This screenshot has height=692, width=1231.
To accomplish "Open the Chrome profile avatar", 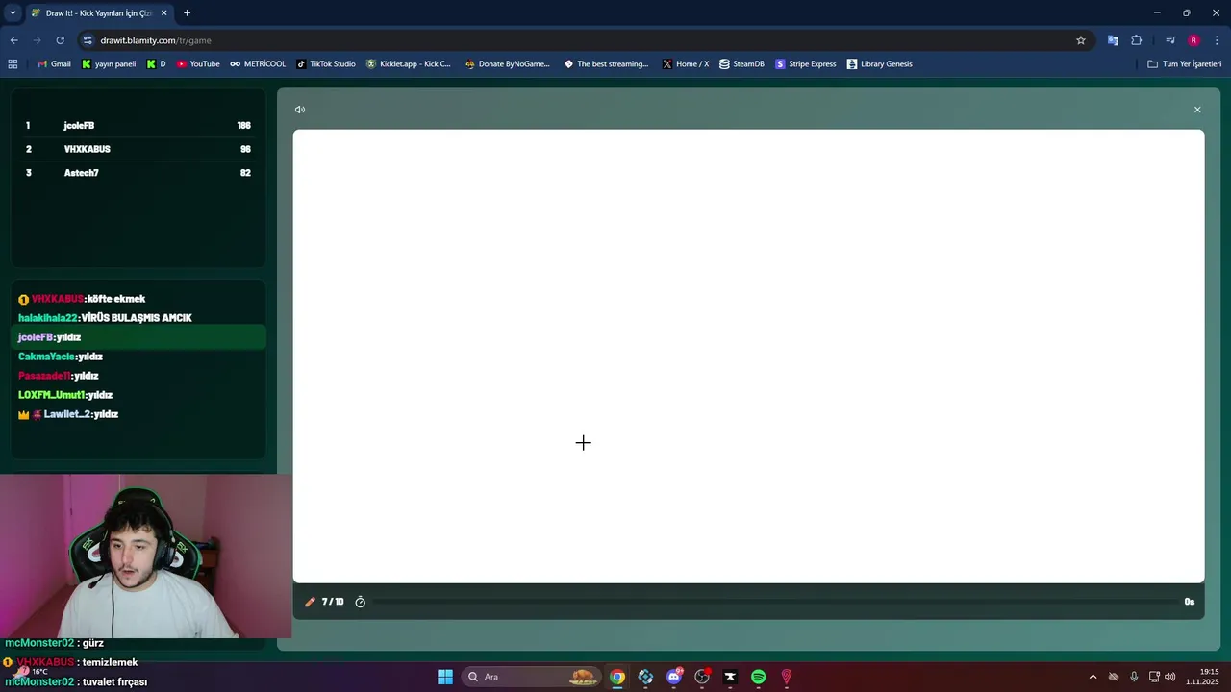I will (1193, 40).
